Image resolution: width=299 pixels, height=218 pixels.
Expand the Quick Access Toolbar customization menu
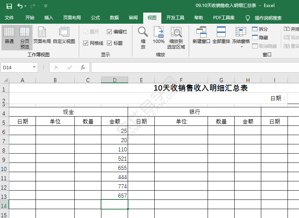click(46, 6)
